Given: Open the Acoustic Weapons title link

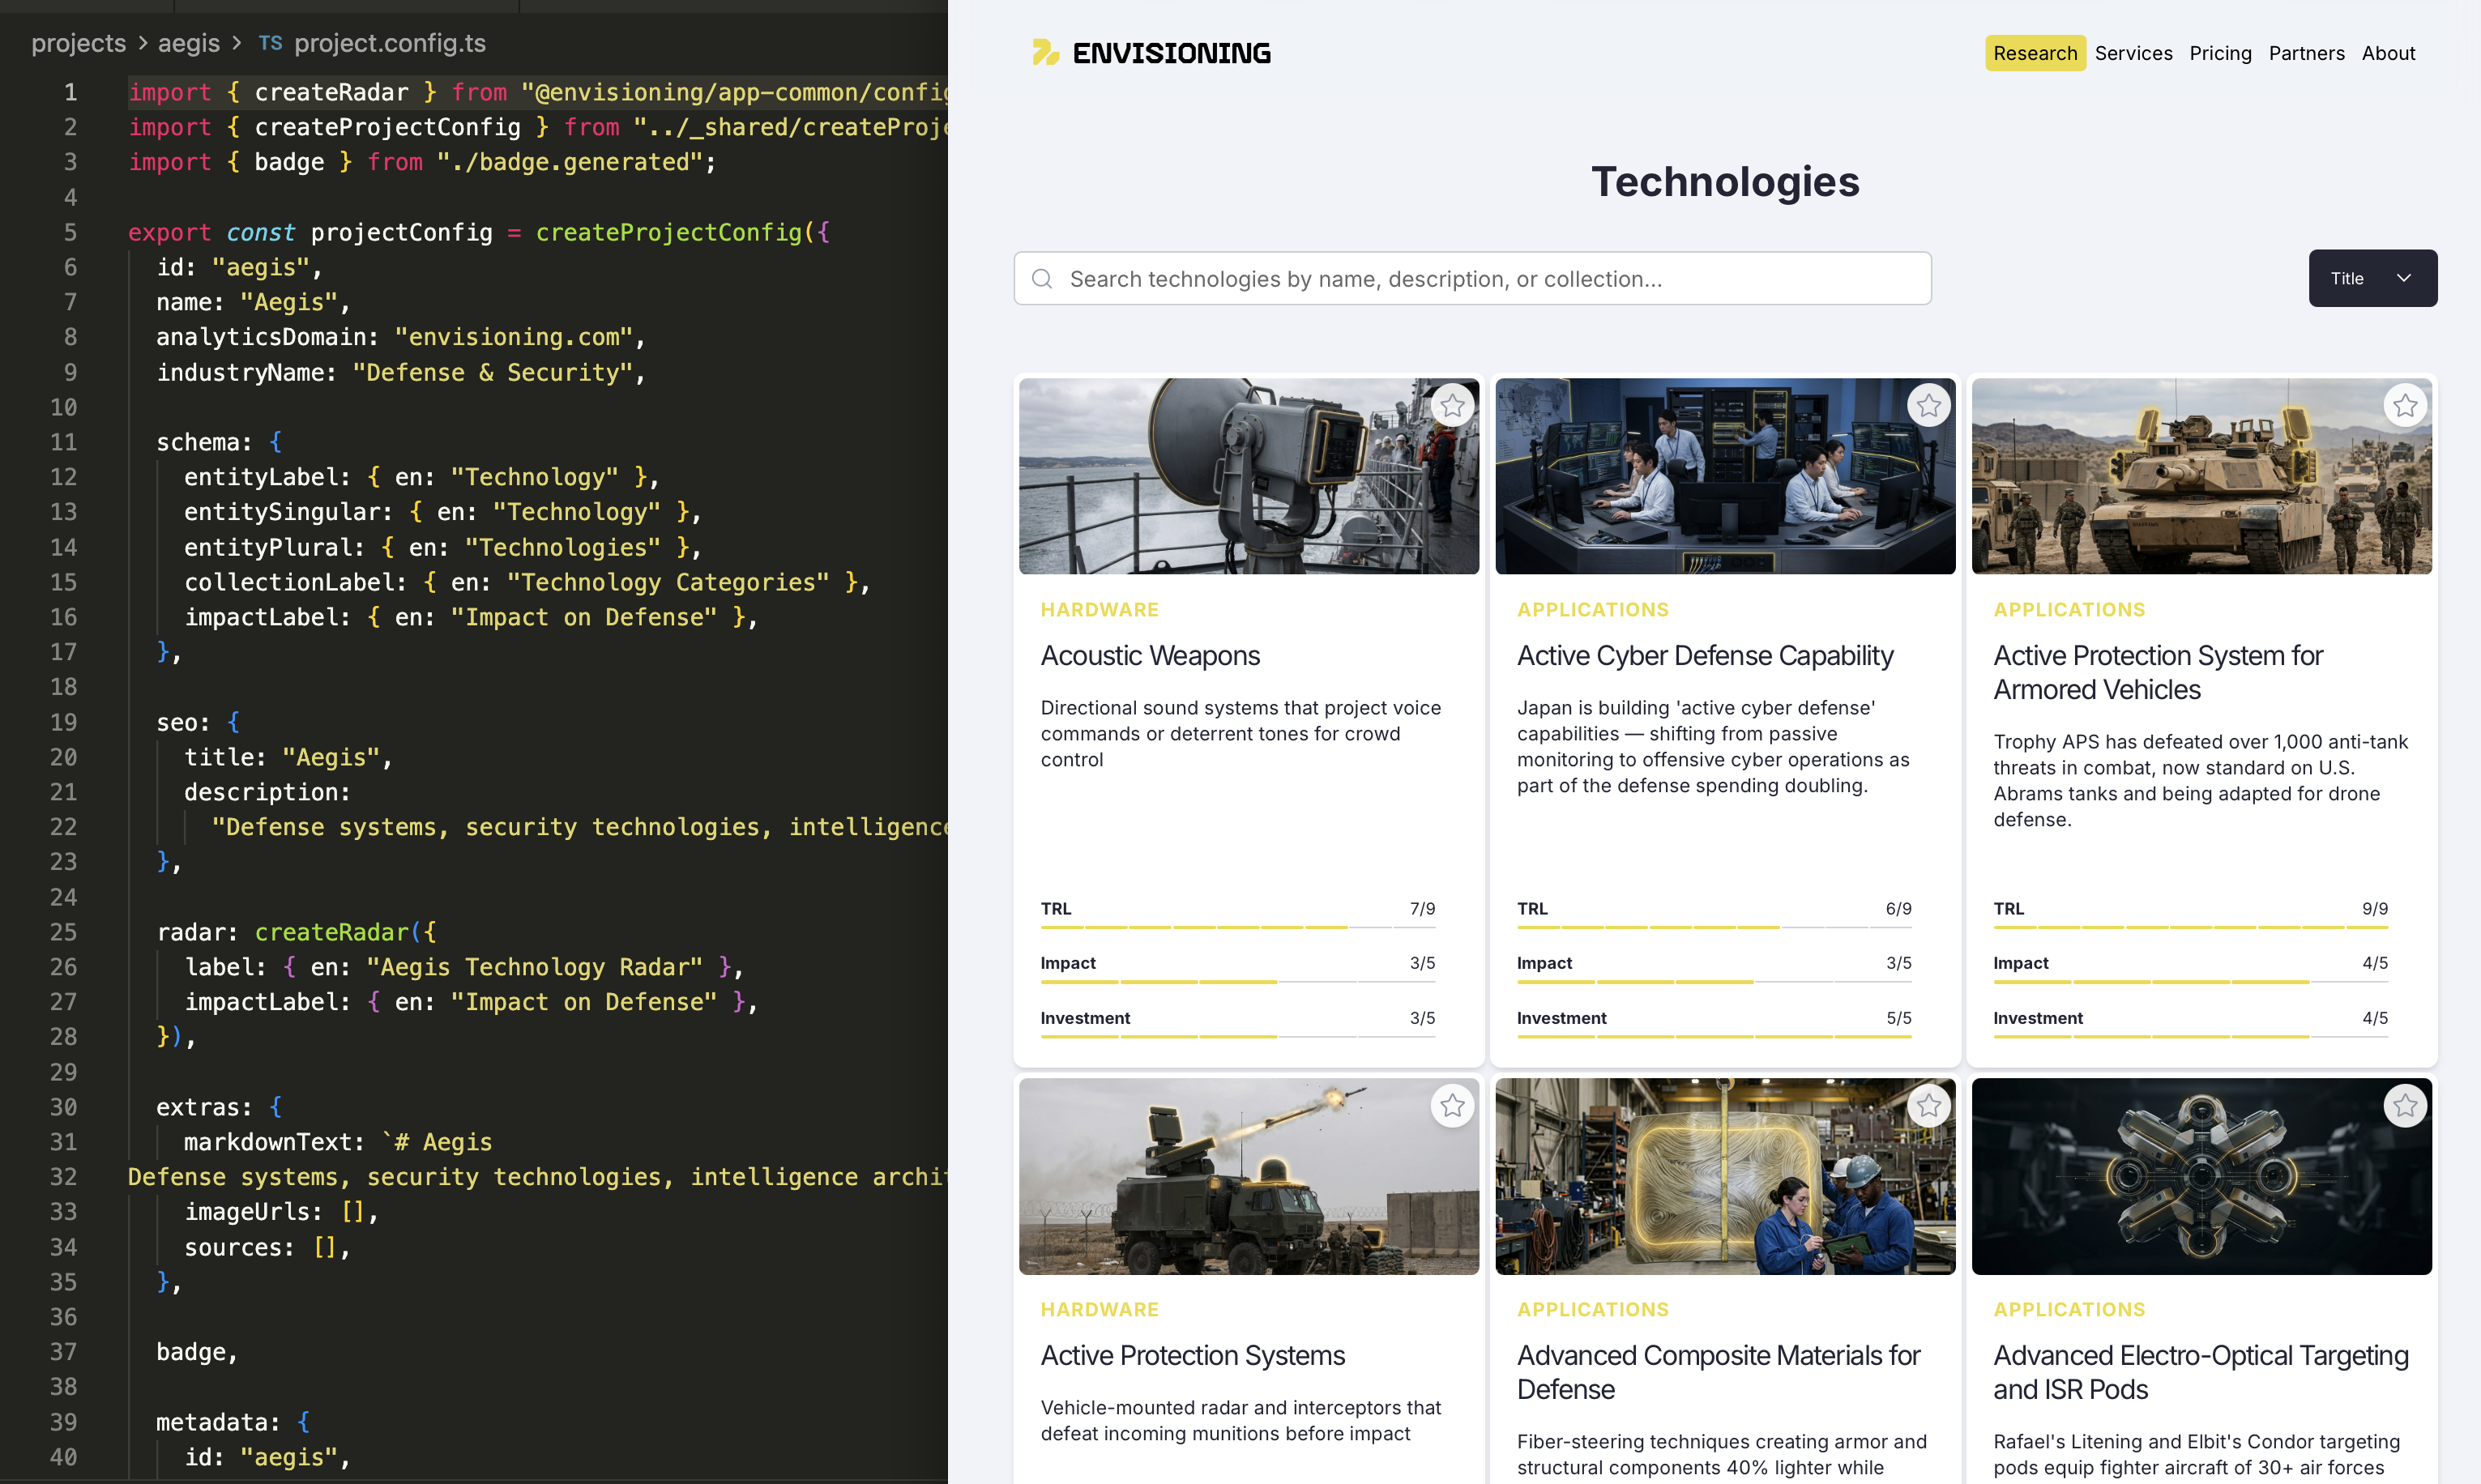Looking at the screenshot, I should (1150, 656).
